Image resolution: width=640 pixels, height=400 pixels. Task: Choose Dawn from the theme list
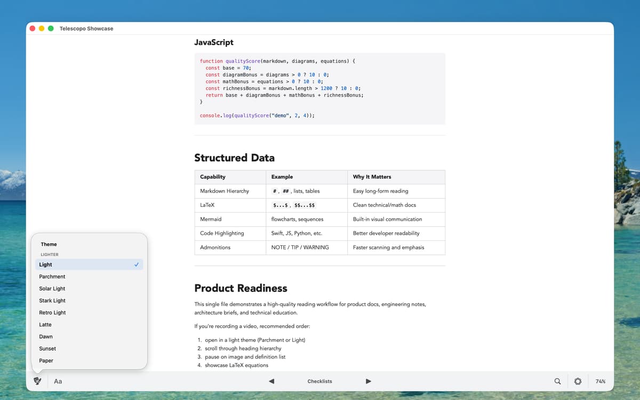pyautogui.click(x=46, y=337)
